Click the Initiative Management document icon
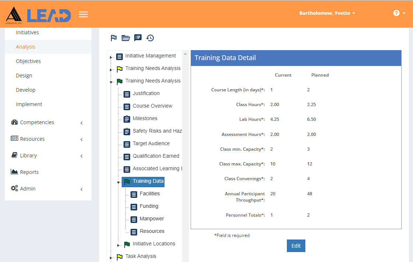The image size is (413, 262). pos(119,57)
